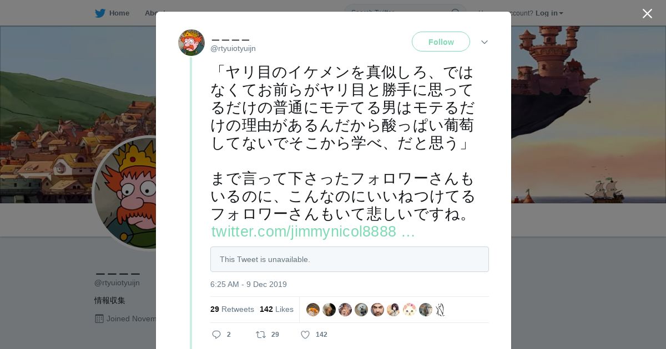Click the calendar icon beside Joined date

99,319
